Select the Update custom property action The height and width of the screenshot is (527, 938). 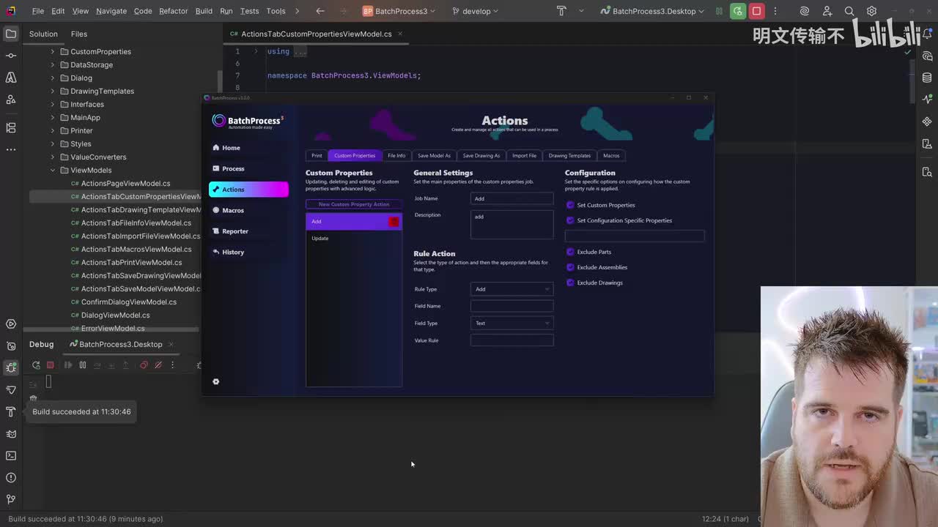click(x=354, y=239)
